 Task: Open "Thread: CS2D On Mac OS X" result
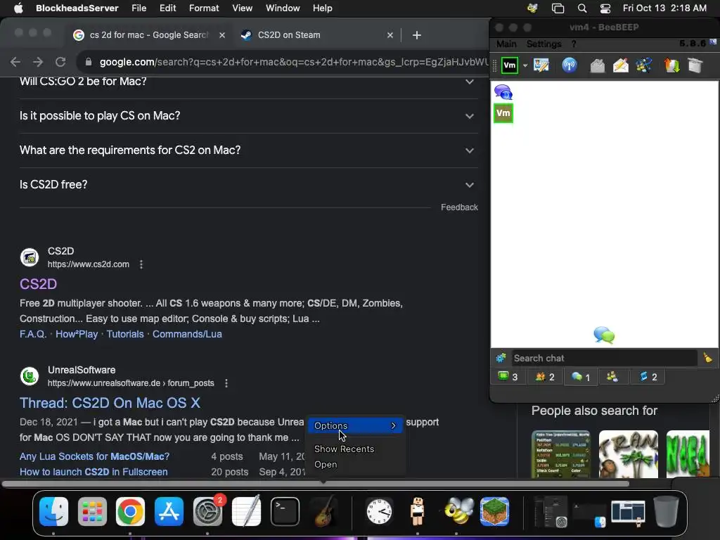coord(110,403)
